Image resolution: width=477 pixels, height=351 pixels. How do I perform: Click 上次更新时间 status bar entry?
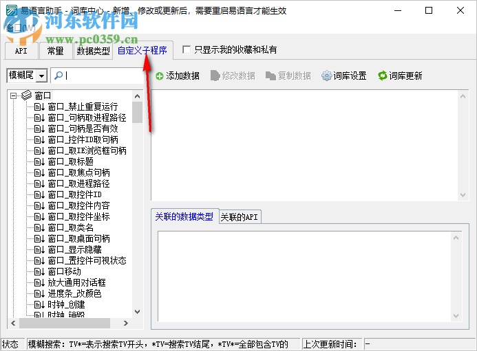(332, 344)
